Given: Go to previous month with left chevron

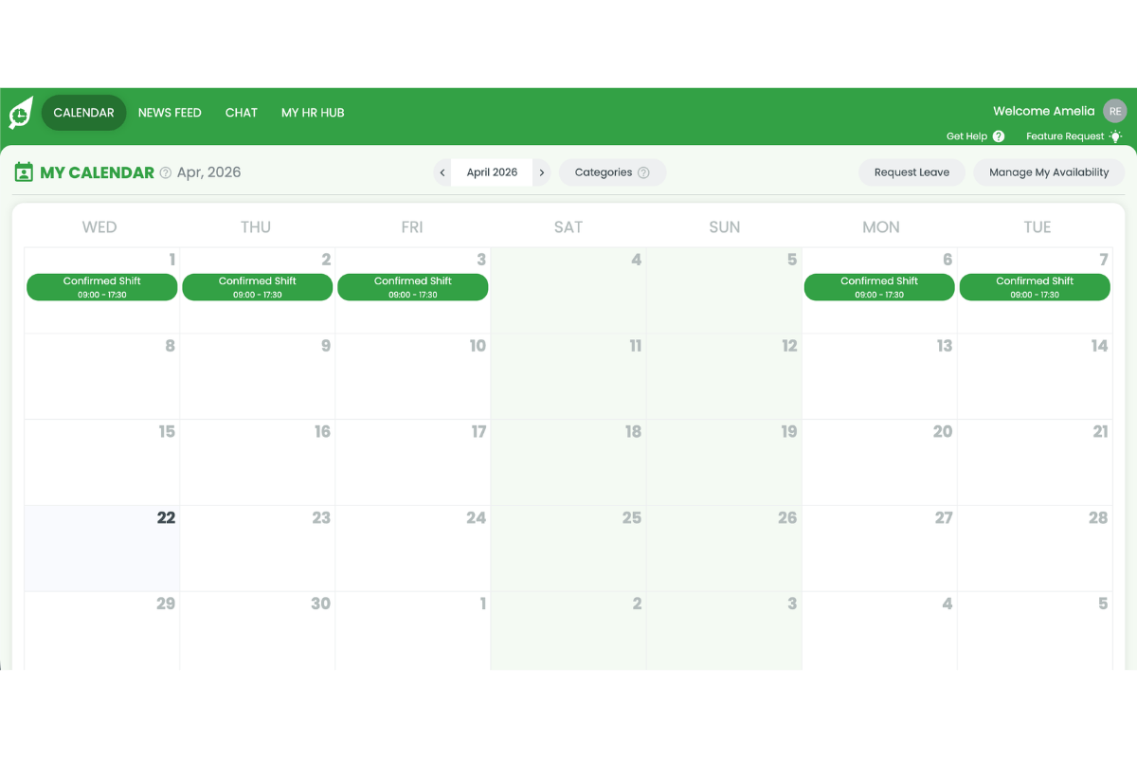Looking at the screenshot, I should [442, 172].
